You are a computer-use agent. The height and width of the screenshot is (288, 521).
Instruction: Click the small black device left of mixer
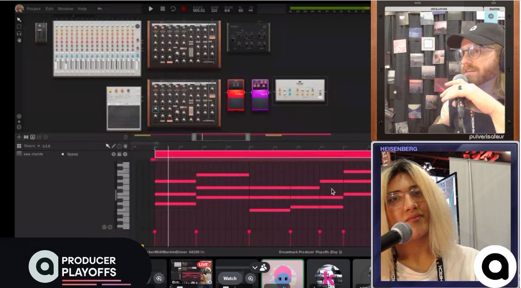pos(41,33)
